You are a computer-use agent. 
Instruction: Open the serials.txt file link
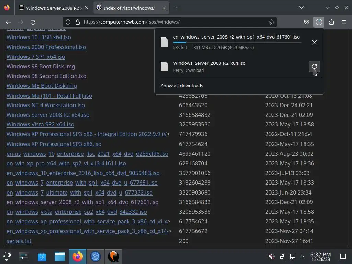click(x=19, y=241)
